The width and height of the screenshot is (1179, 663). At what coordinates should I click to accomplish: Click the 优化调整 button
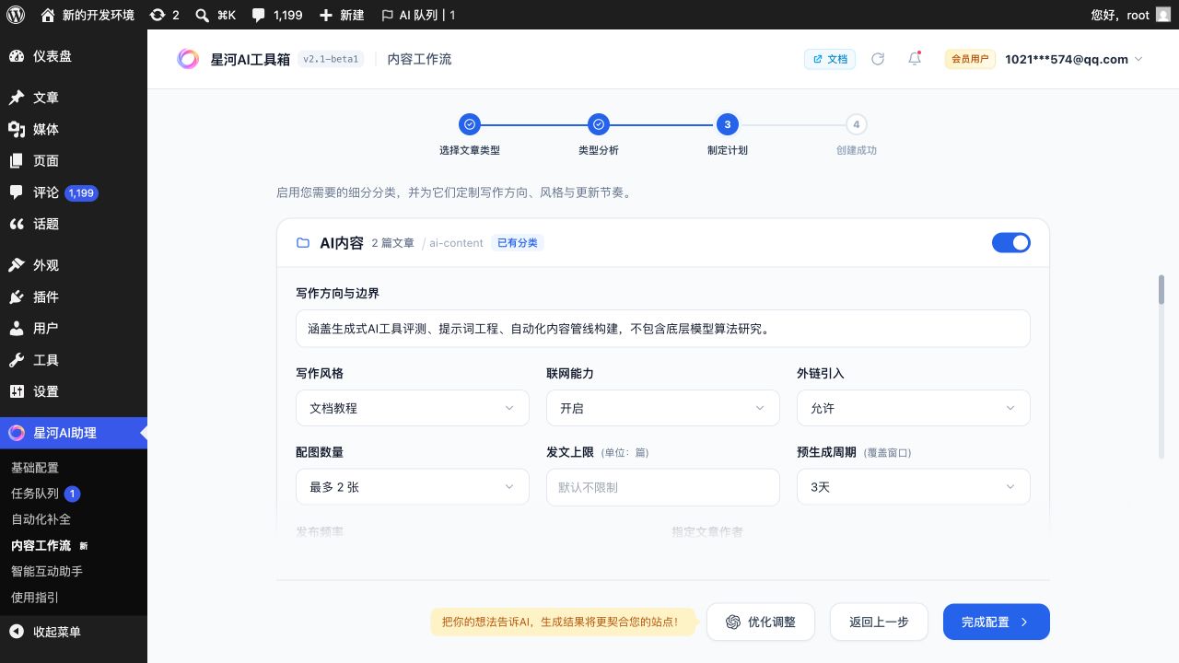pos(760,622)
